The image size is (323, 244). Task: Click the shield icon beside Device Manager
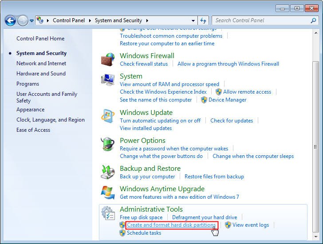click(204, 100)
